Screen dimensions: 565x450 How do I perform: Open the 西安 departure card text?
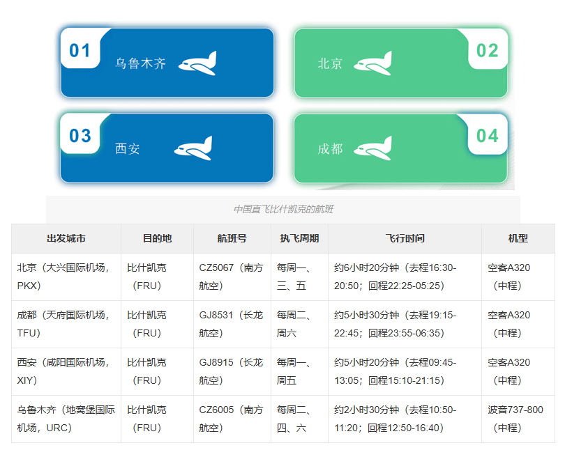pos(128,149)
